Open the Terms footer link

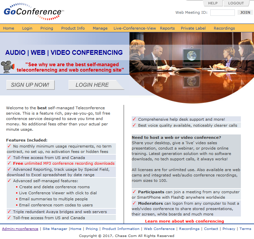[245, 229]
